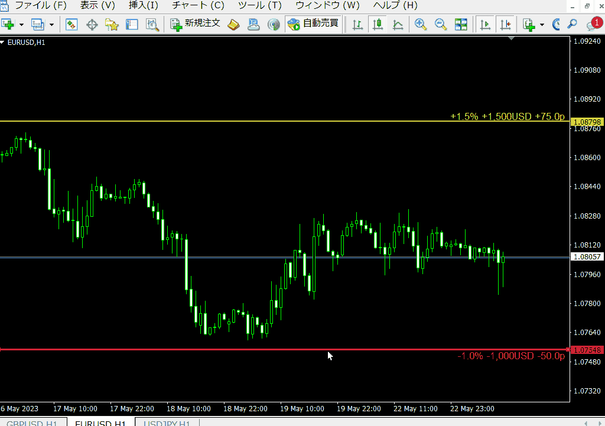Open the Strategy Tester
605x426 pixels.
152,24
